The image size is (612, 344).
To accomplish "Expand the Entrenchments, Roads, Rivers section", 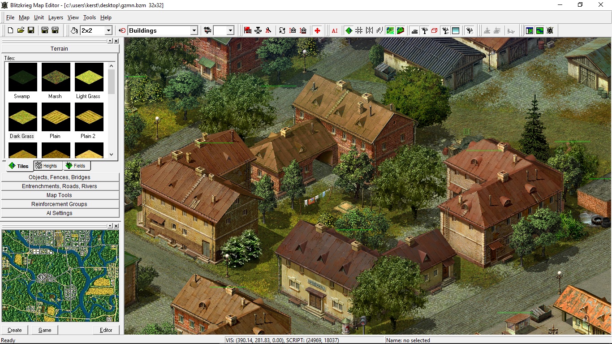I will [60, 186].
